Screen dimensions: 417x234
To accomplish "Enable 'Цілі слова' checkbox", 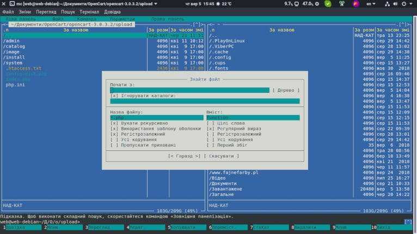I will pyautogui.click(x=210, y=123).
